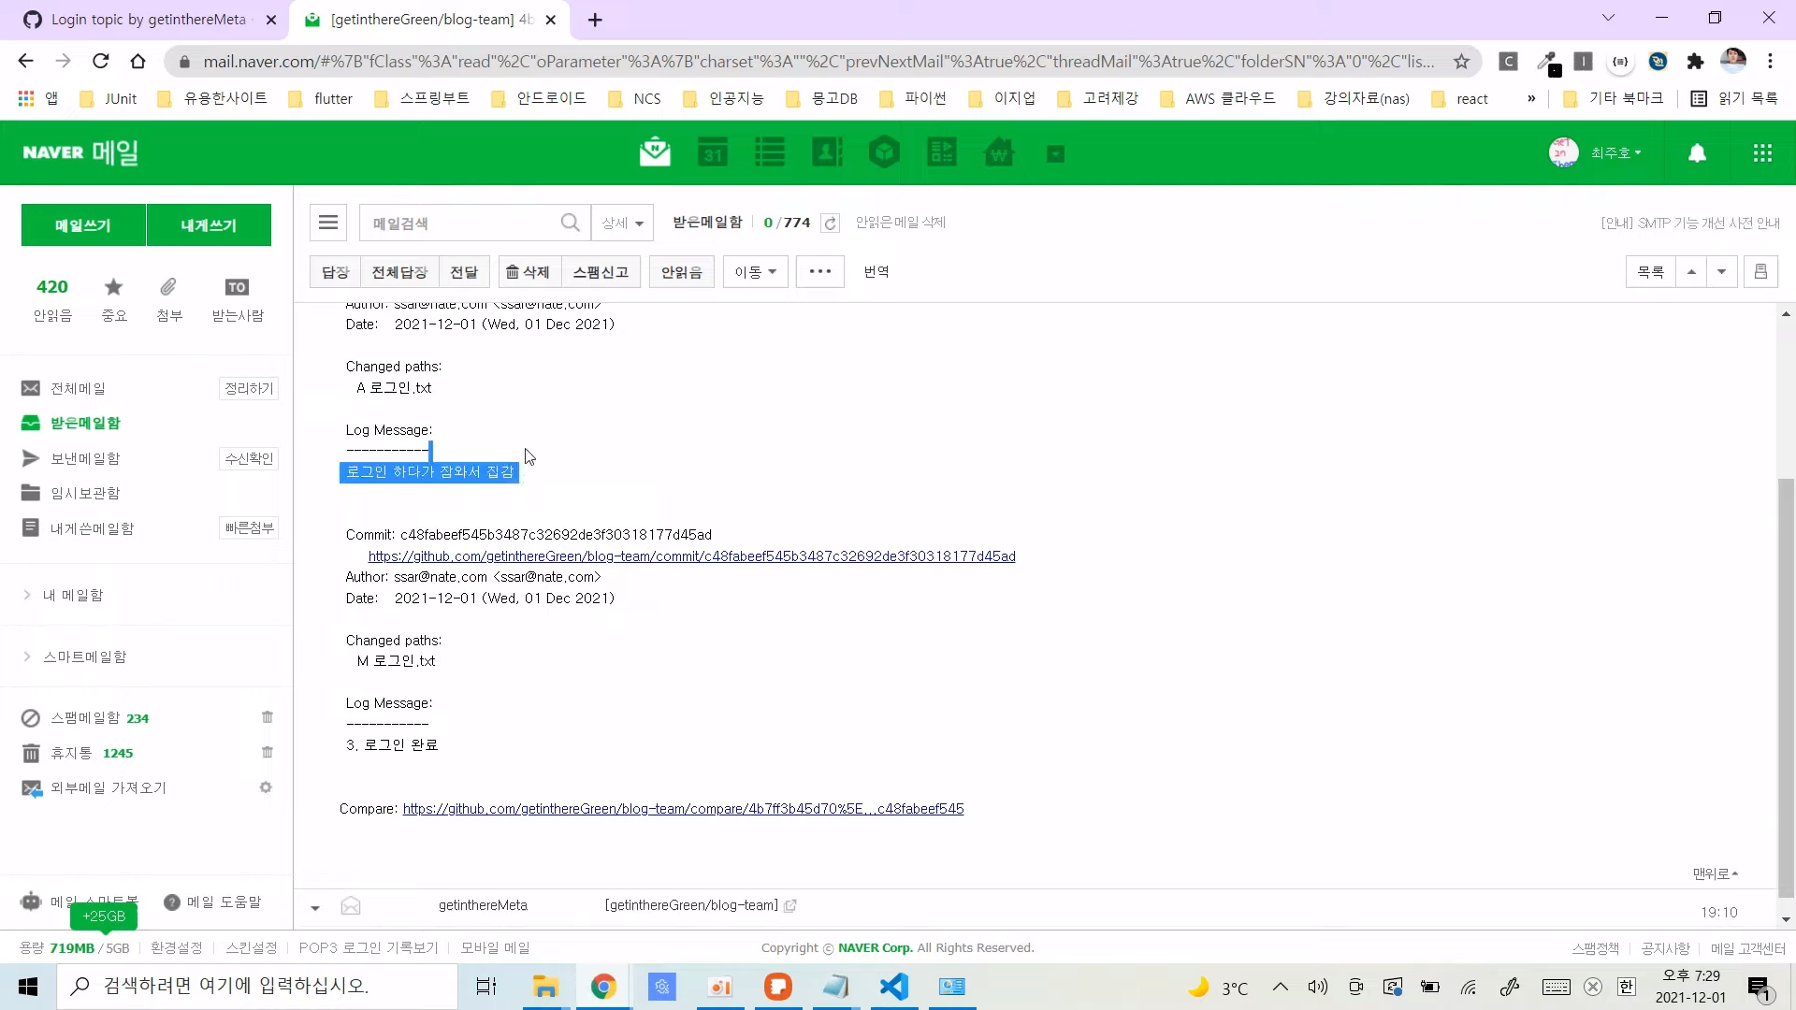This screenshot has width=1796, height=1010.
Task: Expand the 내 메일함 folder tree
Action: coord(27,595)
